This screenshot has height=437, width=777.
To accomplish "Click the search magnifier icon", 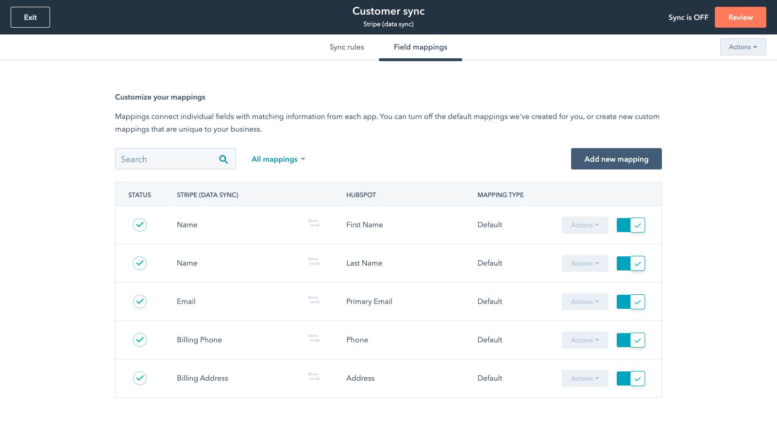I will pyautogui.click(x=223, y=159).
